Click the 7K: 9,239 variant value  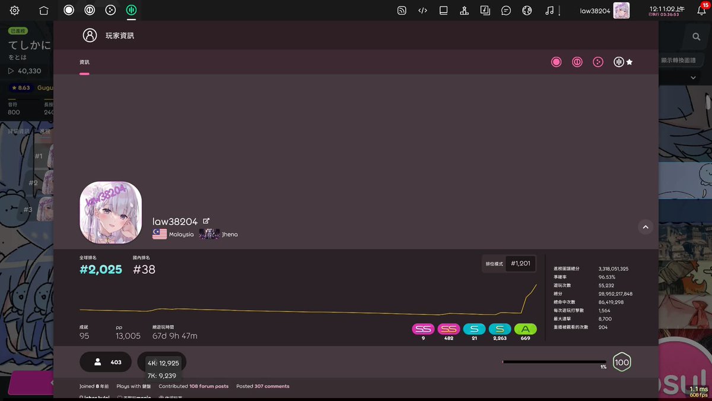pyautogui.click(x=161, y=375)
